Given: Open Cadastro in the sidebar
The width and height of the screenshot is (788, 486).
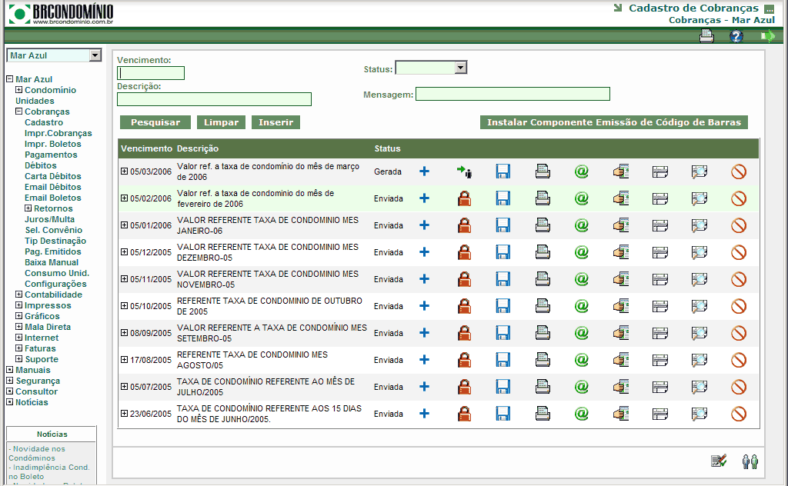Looking at the screenshot, I should (44, 122).
